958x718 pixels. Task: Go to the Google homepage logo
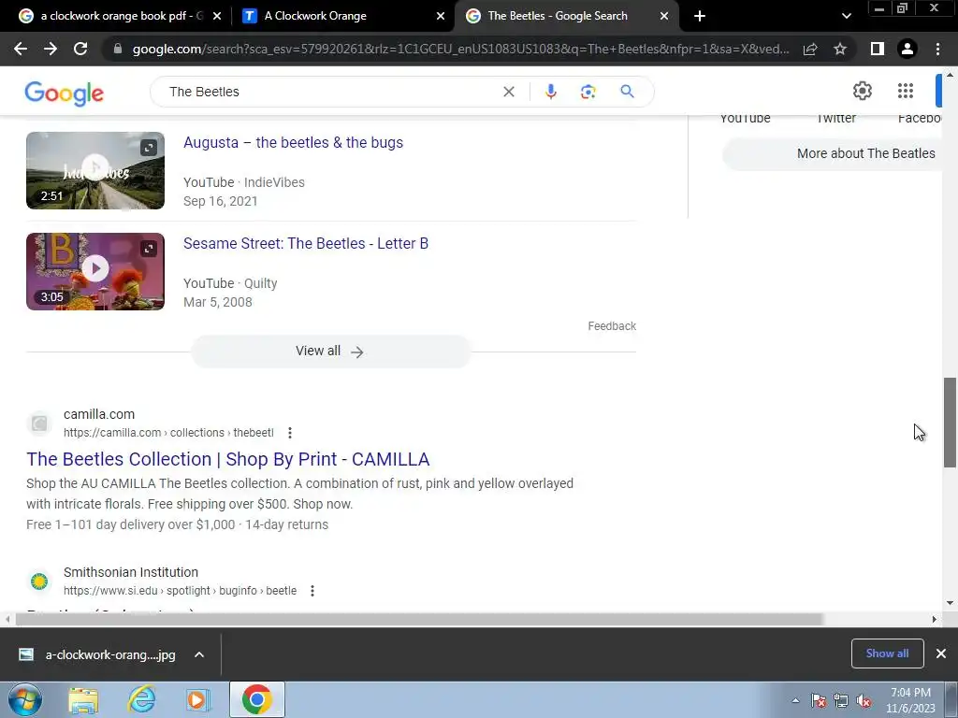click(65, 93)
